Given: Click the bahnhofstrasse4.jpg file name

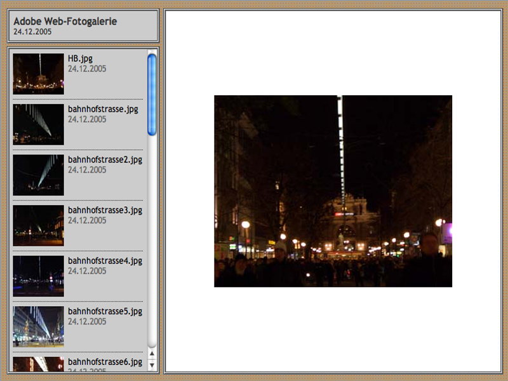Looking at the screenshot, I should (x=105, y=261).
